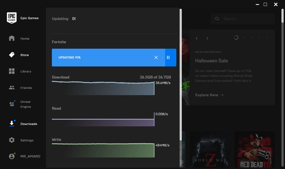
Task: Click the Write speed graph
Action: pos(103,150)
